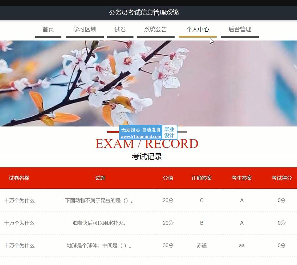Click the 正确答案 column header

[x=201, y=178]
